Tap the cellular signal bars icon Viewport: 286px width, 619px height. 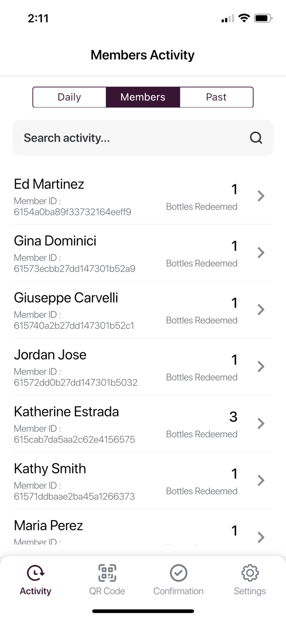click(227, 18)
